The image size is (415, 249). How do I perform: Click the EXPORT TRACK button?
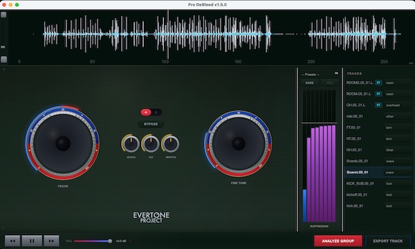388,241
